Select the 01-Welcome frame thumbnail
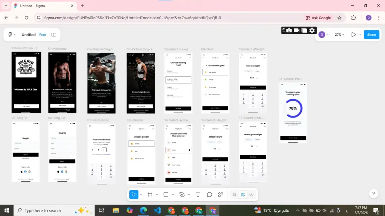385x216 pixels. coord(62,83)
